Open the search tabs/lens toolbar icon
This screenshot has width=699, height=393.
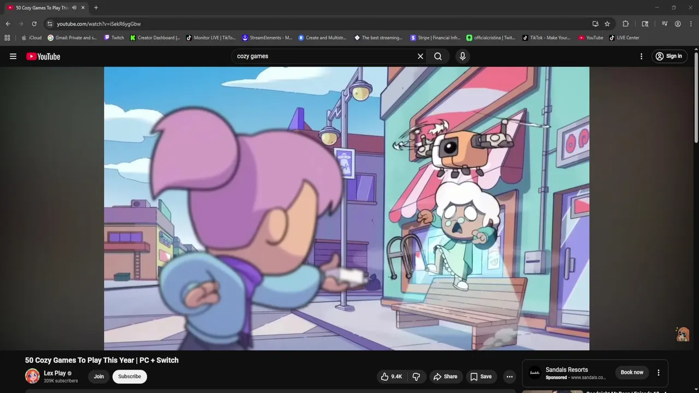(645, 24)
